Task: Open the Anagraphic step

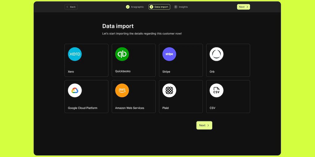Action: click(x=135, y=7)
